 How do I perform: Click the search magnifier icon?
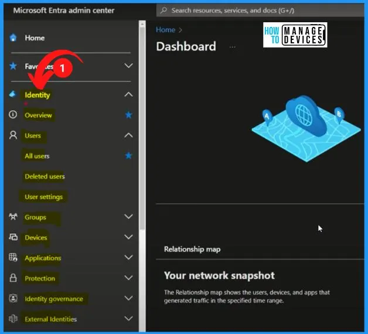[x=163, y=11]
